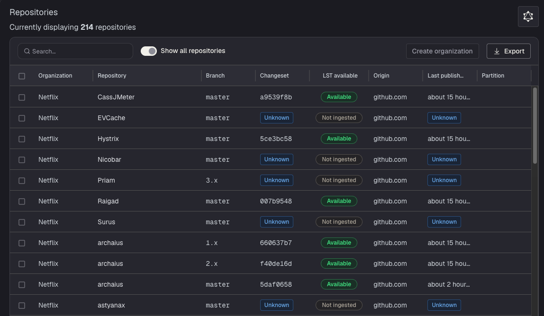The image size is (544, 316).
Task: Click the Export button
Action: click(508, 51)
